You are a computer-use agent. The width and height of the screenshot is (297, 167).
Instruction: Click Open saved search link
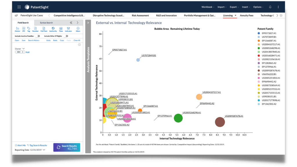[x=17, y=40]
